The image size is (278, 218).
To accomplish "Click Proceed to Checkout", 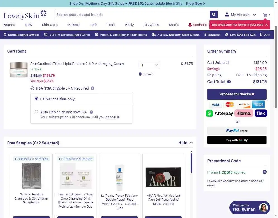I will 237,94.
